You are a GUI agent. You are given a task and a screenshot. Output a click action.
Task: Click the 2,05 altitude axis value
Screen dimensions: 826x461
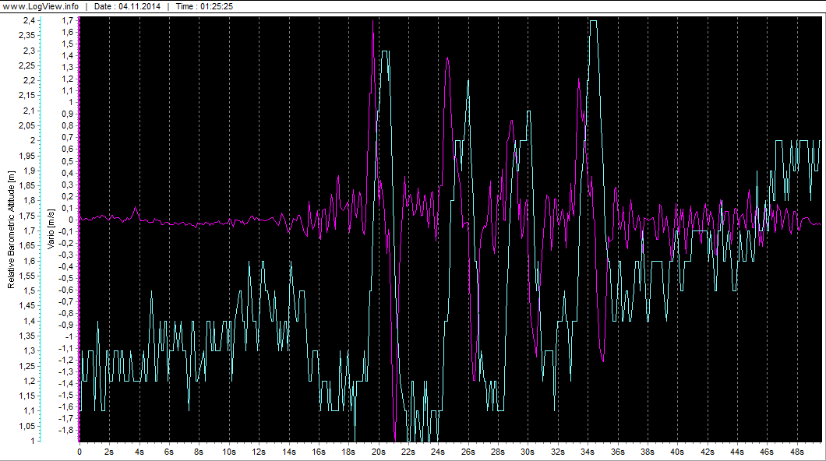[26, 125]
